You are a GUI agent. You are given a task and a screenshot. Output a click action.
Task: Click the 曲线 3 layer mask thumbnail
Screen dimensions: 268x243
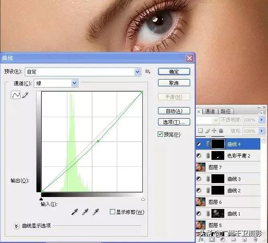tap(217, 179)
